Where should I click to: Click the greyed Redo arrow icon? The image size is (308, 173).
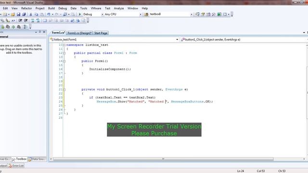(57, 14)
